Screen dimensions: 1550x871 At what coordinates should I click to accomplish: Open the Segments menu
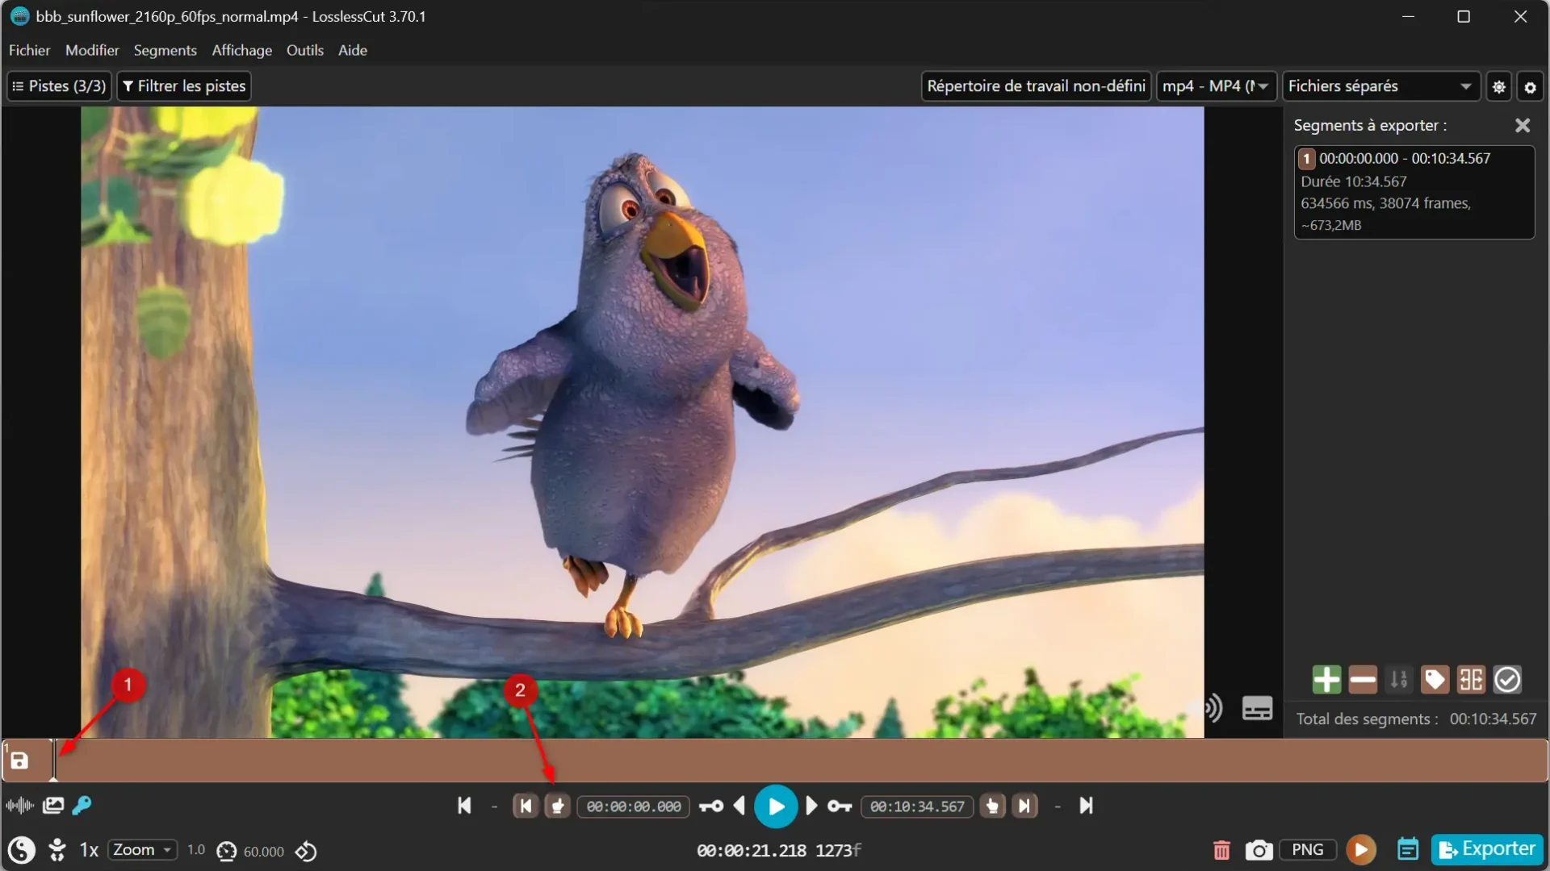tap(165, 50)
